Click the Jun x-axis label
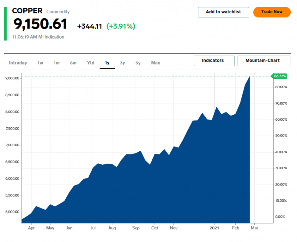 69,228
